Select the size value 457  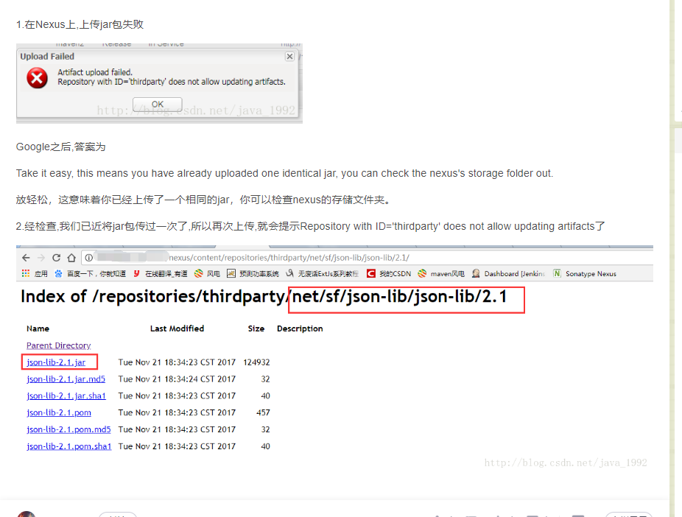(x=263, y=412)
